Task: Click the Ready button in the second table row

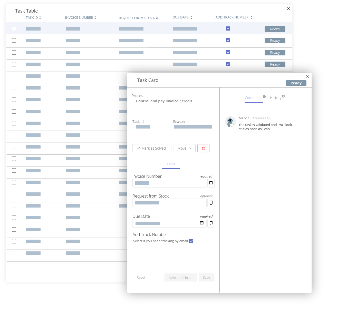Action: (275, 41)
